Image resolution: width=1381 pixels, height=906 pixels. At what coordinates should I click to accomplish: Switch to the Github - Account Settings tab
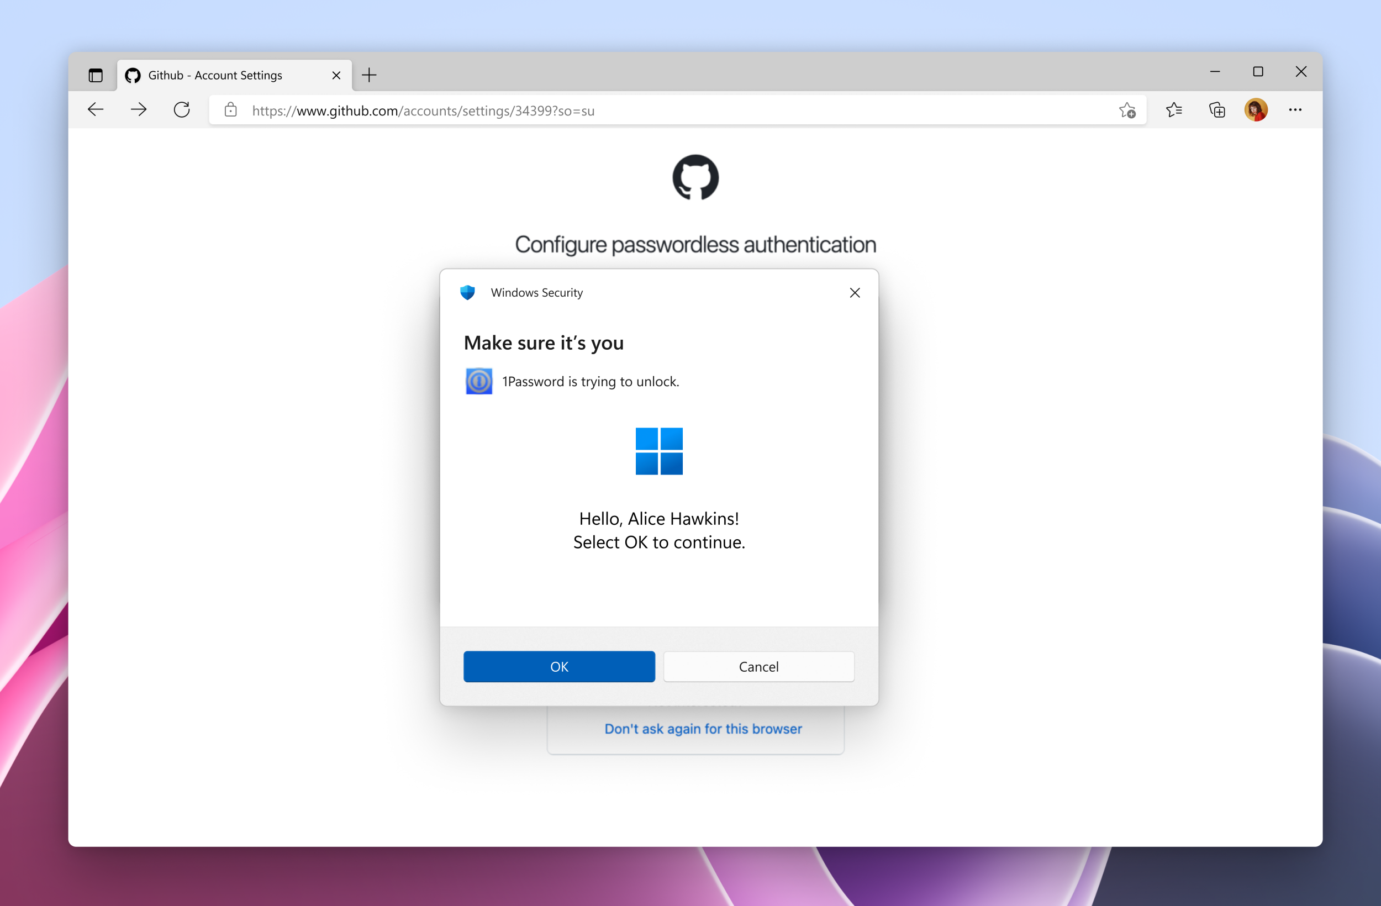[x=215, y=75]
